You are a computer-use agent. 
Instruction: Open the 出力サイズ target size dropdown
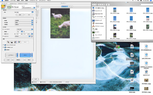coord(22,36)
